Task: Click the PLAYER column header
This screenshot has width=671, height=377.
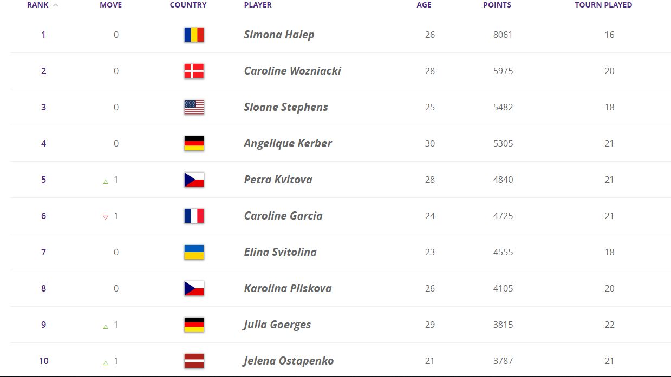Action: pyautogui.click(x=258, y=5)
